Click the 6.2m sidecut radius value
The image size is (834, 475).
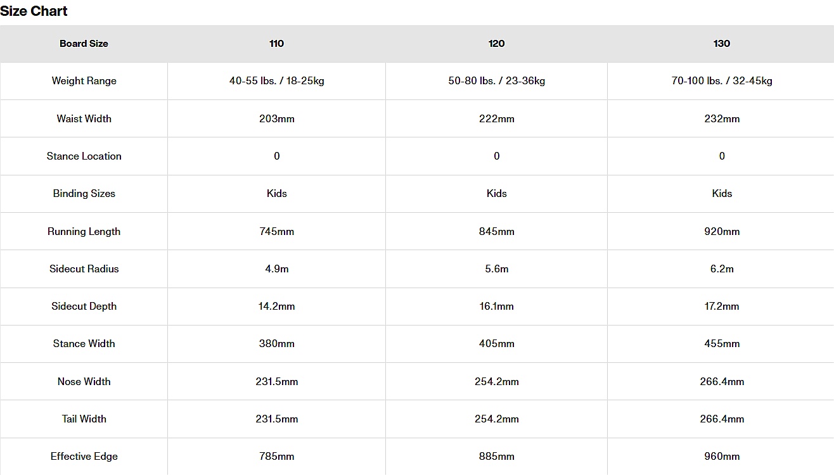[721, 269]
